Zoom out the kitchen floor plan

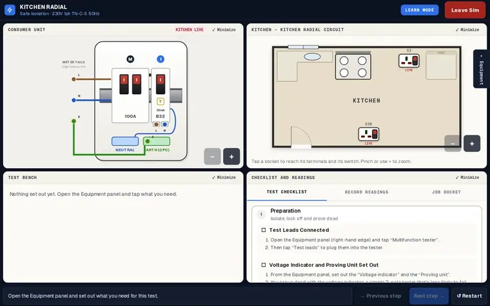pos(453,144)
